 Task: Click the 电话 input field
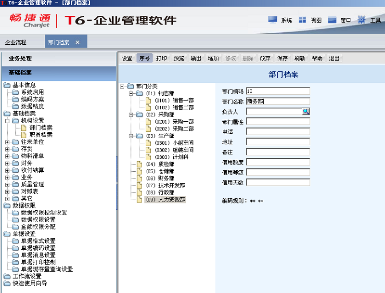tap(278, 131)
